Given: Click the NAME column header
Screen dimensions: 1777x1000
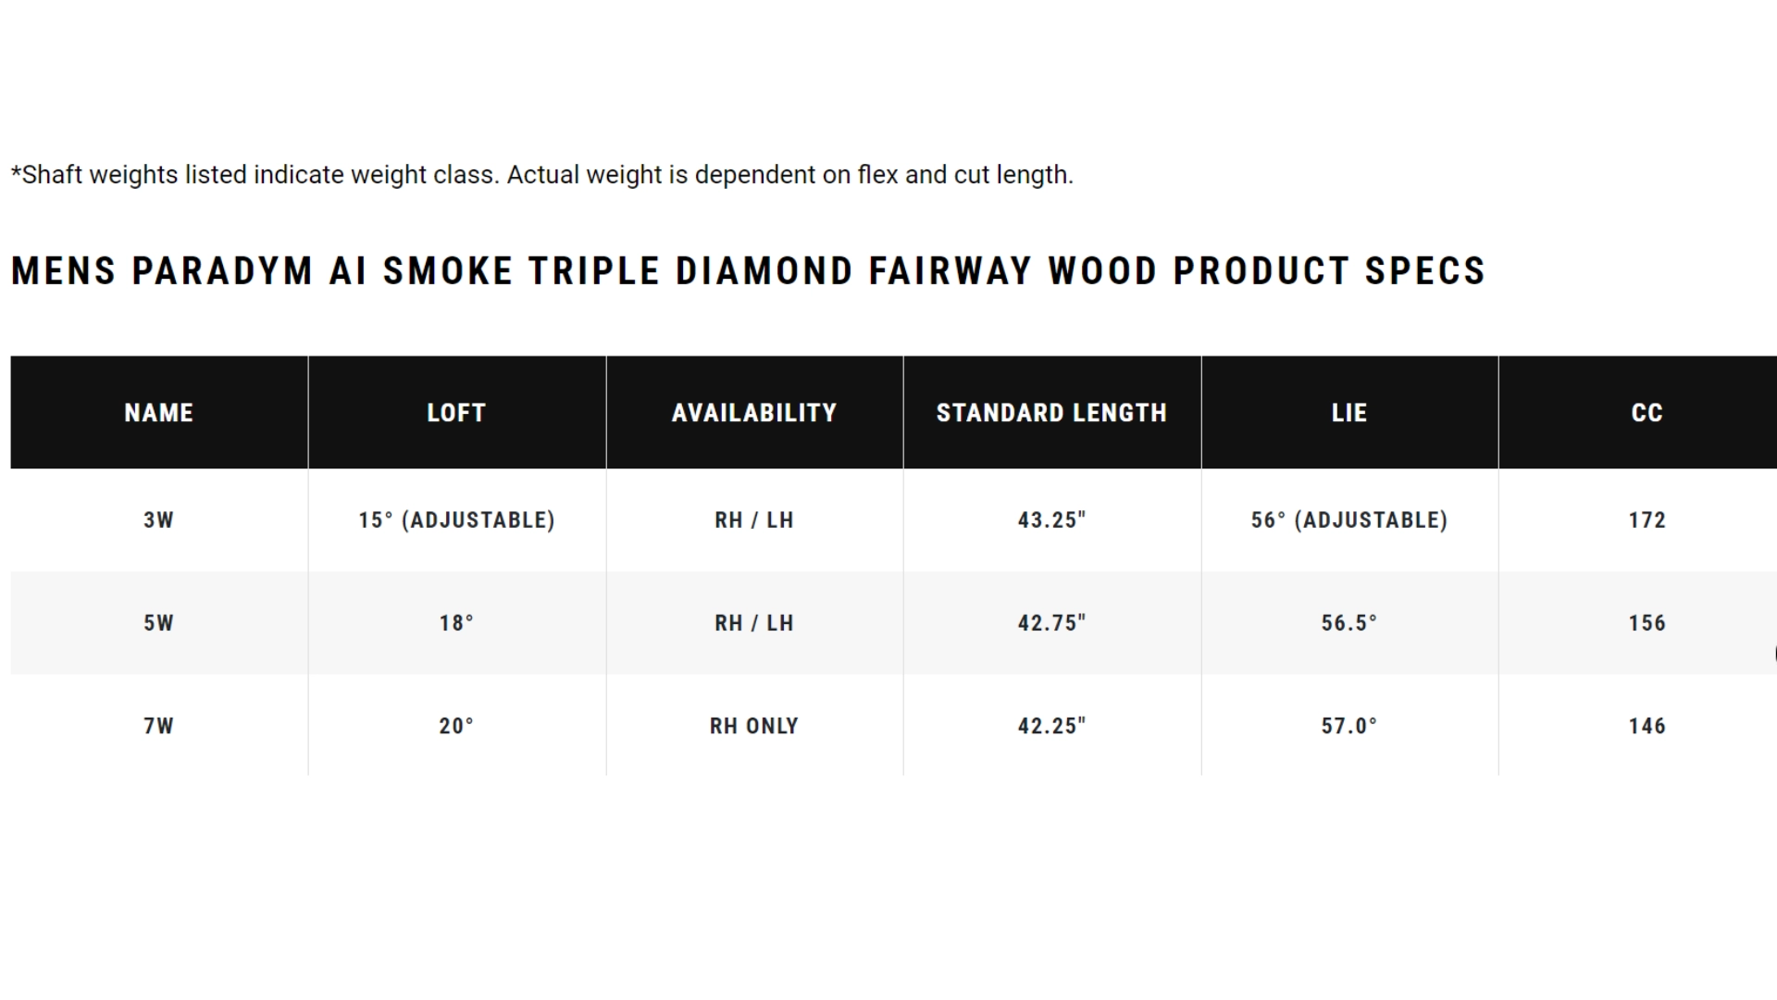Looking at the screenshot, I should pos(158,413).
